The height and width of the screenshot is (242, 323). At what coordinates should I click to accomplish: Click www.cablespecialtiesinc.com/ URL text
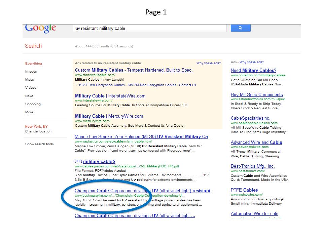[254, 123]
